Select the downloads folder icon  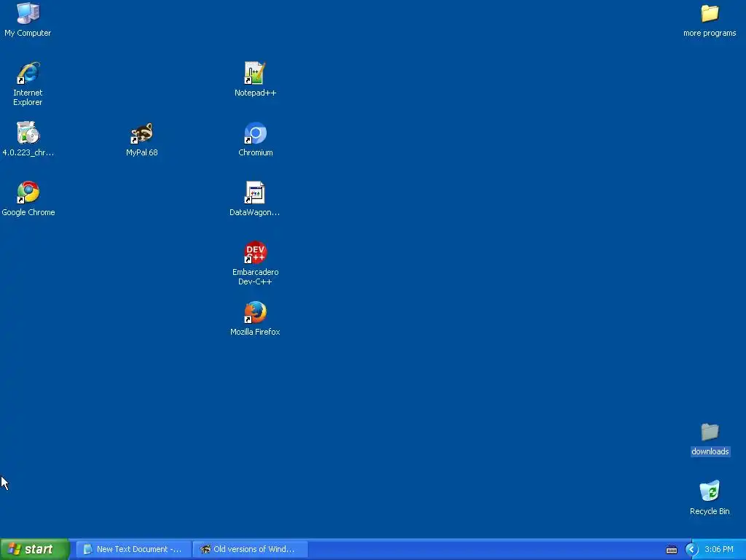coord(710,432)
